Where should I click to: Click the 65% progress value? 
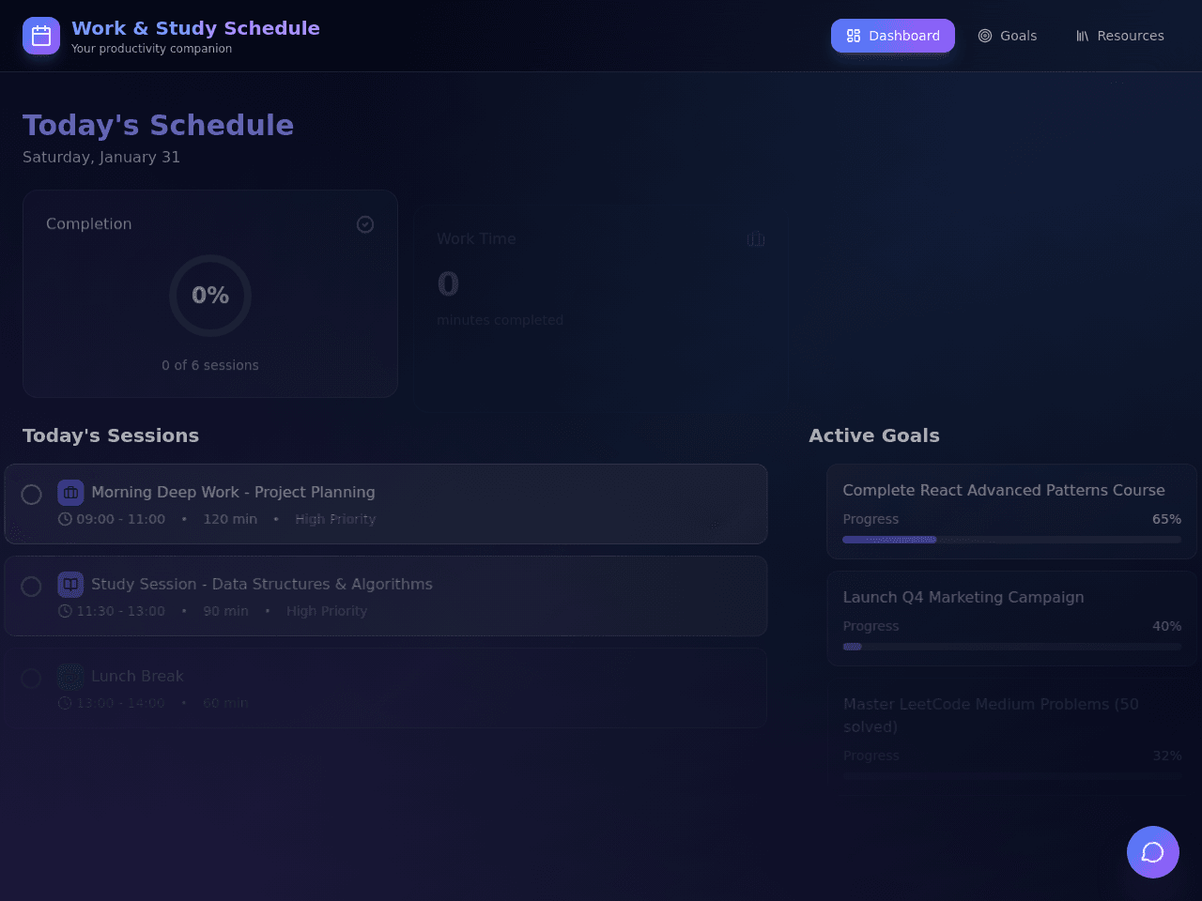pos(1166,519)
